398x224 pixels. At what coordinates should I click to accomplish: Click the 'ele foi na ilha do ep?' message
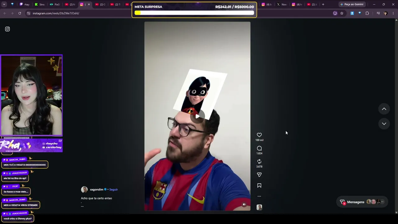[15, 178]
